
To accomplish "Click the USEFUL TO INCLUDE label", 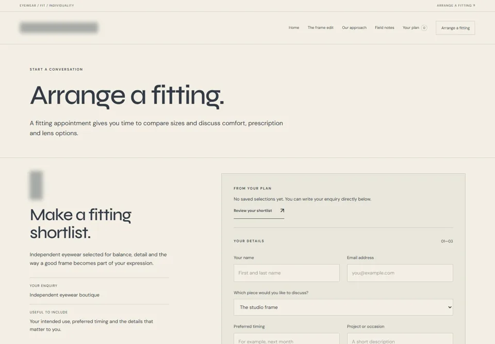I will tap(48, 312).
